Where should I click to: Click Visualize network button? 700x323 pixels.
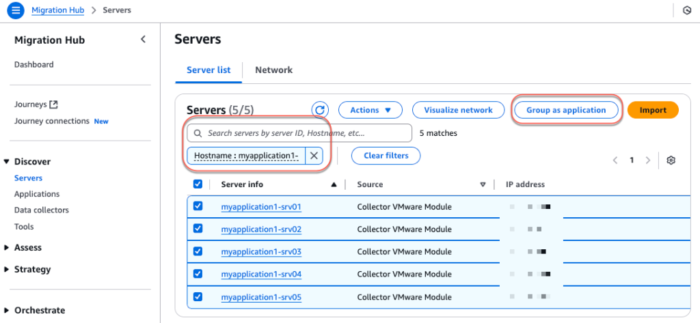tap(459, 110)
